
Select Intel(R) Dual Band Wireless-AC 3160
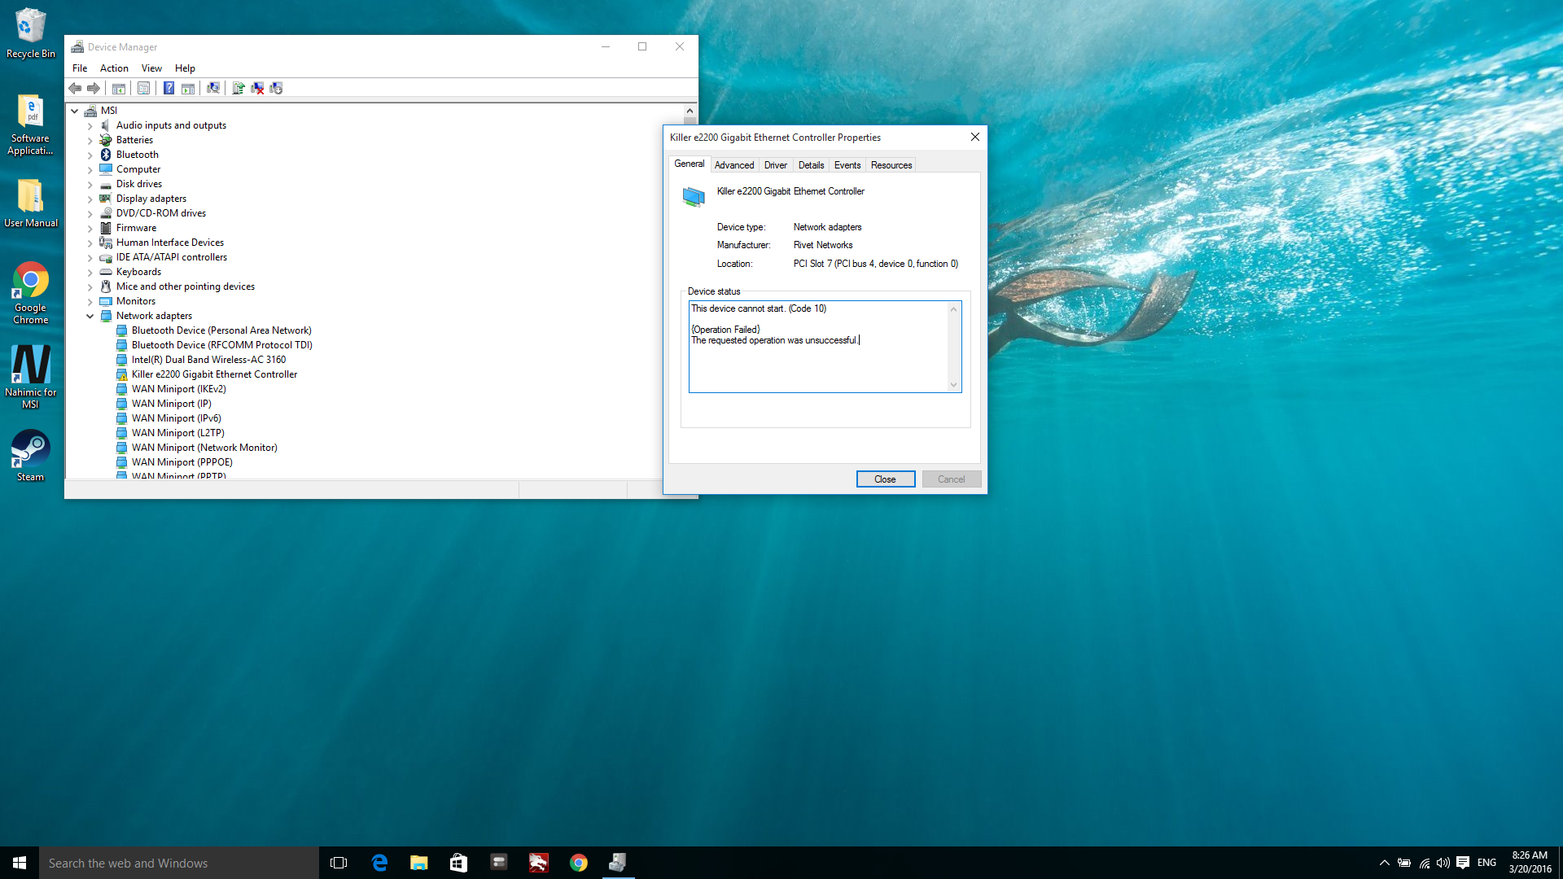click(x=208, y=360)
